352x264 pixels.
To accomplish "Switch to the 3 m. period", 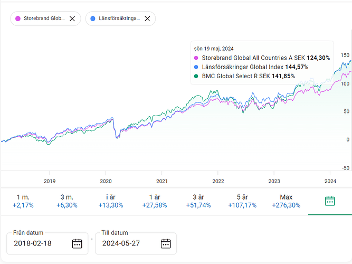I will click(x=67, y=201).
